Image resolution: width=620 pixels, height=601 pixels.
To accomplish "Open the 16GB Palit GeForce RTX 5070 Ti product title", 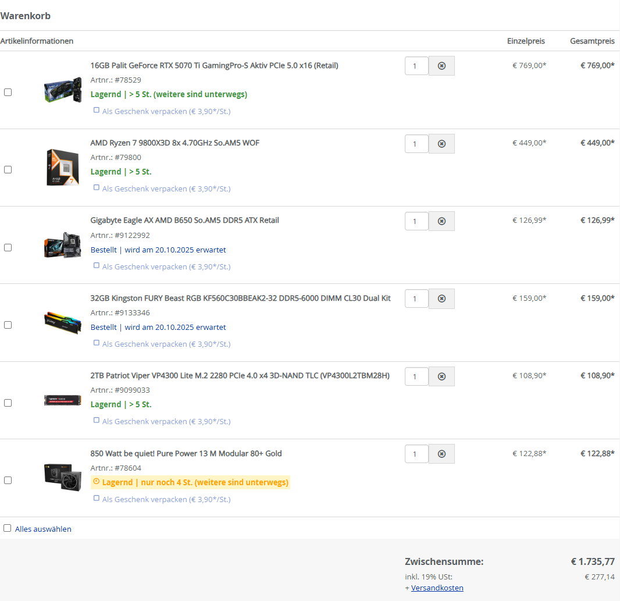I will [x=214, y=66].
